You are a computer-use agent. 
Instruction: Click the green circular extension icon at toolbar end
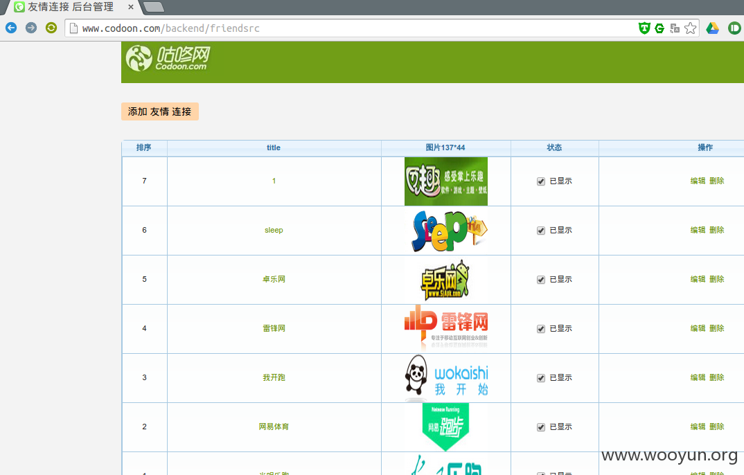[x=734, y=28]
